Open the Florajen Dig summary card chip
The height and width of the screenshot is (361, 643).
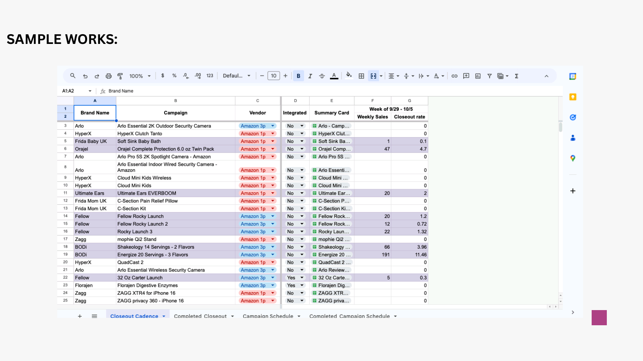pos(332,286)
